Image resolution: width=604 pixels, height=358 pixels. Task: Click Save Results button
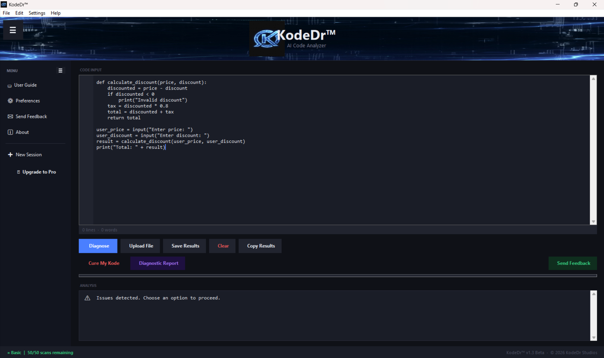click(x=185, y=246)
